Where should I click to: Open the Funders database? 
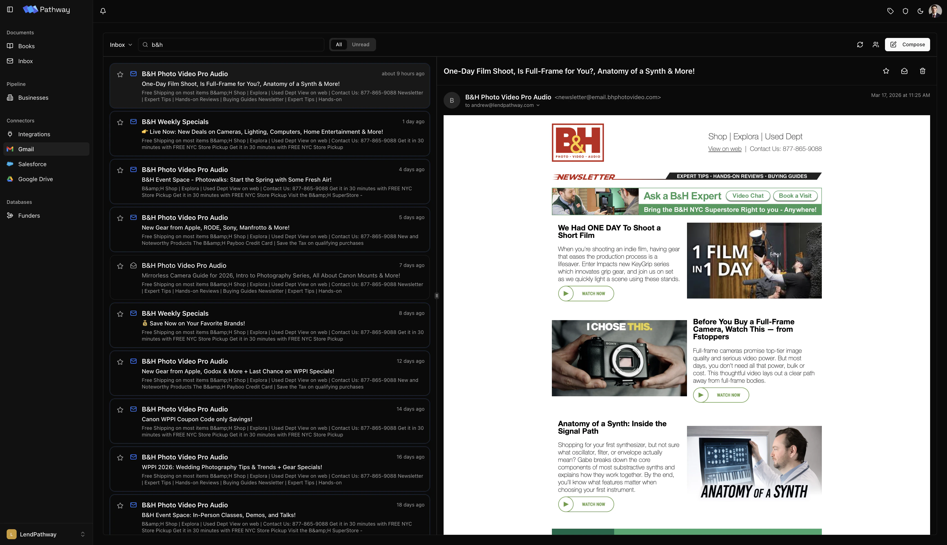(x=29, y=216)
